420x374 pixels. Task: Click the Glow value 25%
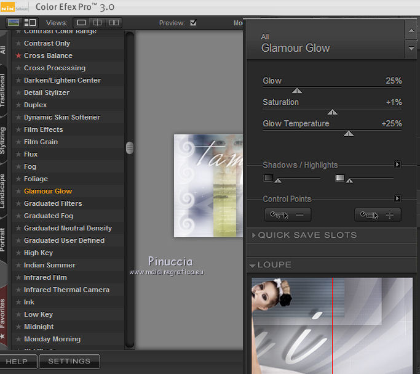(394, 81)
